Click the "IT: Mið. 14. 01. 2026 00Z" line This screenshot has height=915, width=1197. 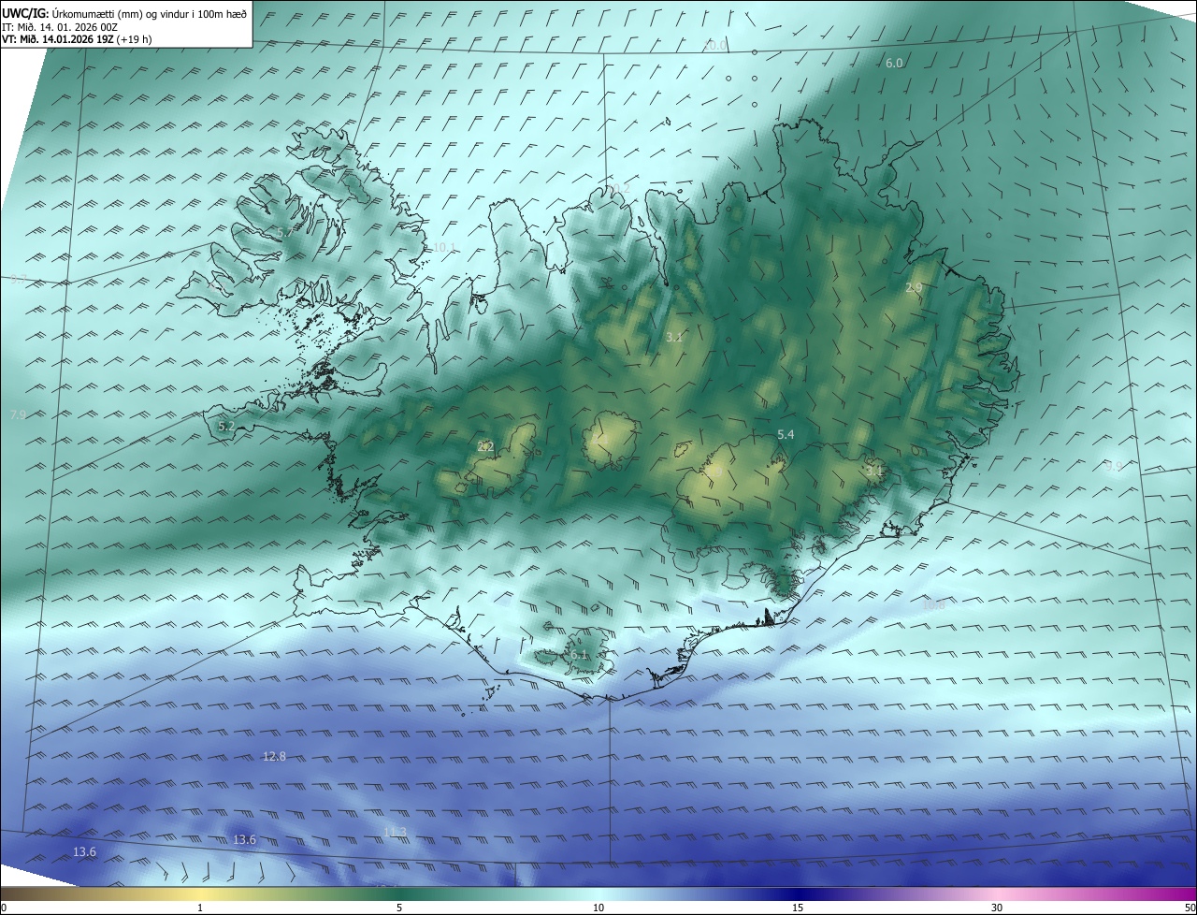click(59, 27)
